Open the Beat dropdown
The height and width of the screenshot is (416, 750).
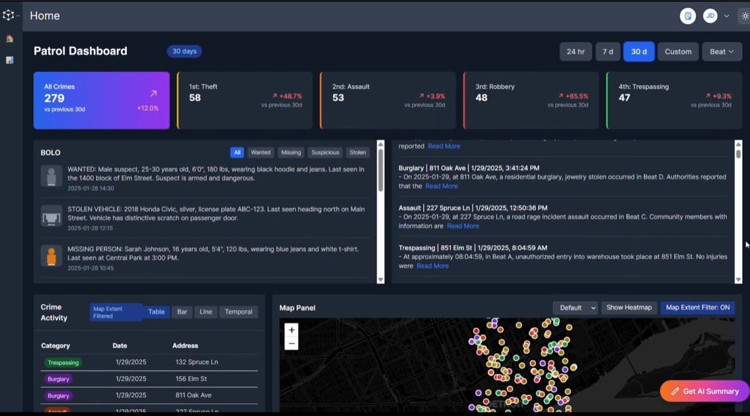click(x=722, y=51)
